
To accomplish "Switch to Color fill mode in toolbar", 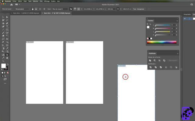I will [x=2, y=73].
